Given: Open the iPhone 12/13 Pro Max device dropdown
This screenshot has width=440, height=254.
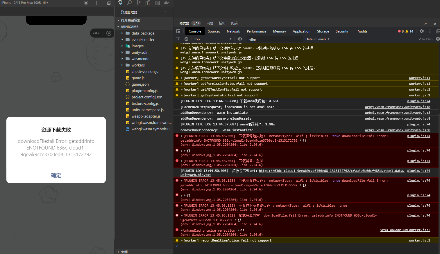Looking at the screenshot, I should tap(25, 3).
